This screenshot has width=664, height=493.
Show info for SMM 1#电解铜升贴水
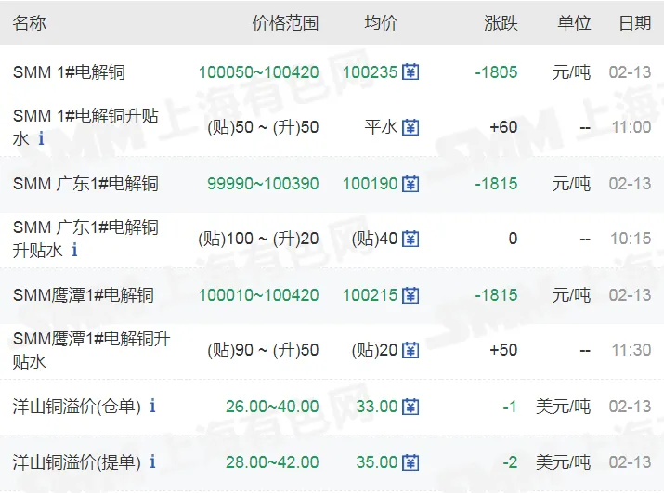pyautogui.click(x=41, y=138)
